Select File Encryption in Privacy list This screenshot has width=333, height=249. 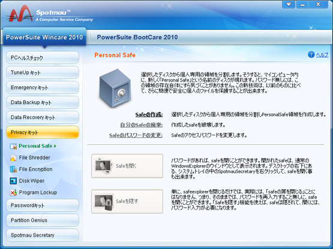[x=35, y=169]
